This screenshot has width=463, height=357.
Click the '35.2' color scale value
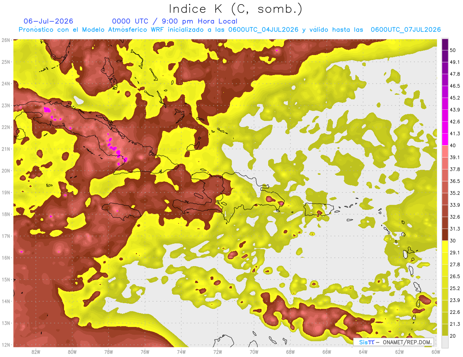tap(455, 193)
